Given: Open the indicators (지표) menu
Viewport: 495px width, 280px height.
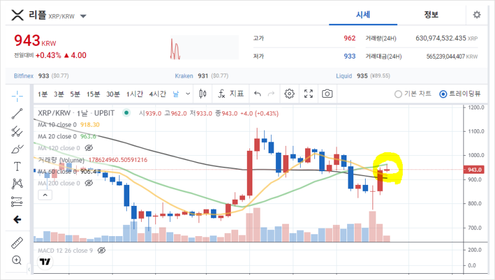Looking at the screenshot, I should pyautogui.click(x=231, y=94).
